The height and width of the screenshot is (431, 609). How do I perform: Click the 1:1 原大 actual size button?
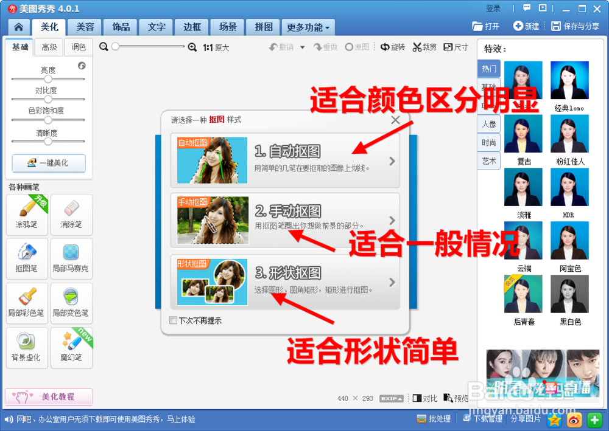tap(216, 47)
